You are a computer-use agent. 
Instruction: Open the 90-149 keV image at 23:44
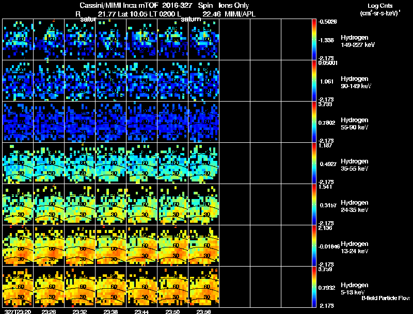point(141,81)
